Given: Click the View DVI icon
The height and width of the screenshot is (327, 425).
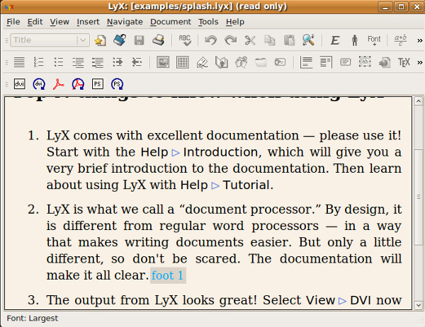Looking at the screenshot, I should pos(20,84).
